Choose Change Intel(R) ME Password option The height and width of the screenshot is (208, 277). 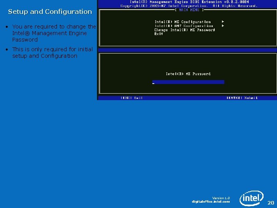click(x=185, y=30)
